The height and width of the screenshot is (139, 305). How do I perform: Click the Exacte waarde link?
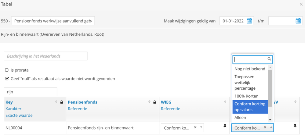pyautogui.click(x=19, y=116)
